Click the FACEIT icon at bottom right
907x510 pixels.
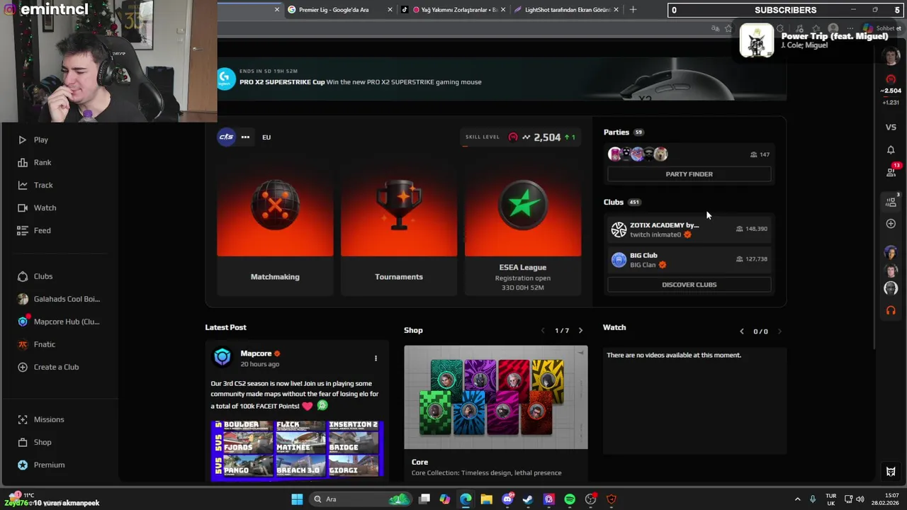[891, 471]
